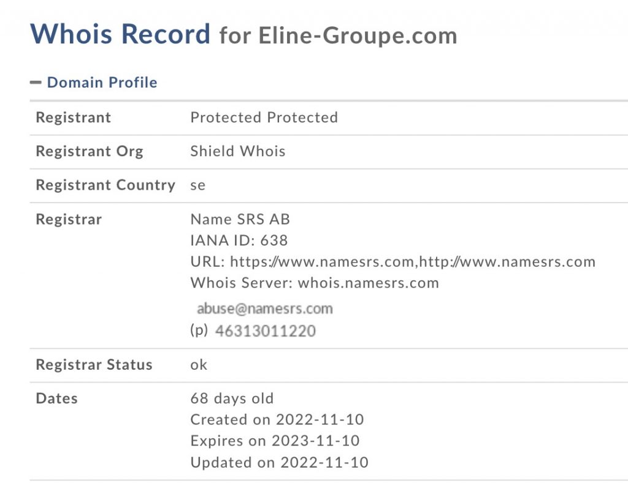Viewport: 628px width, 483px height.
Task: Click the Shield Whois organization value
Action: 238,151
